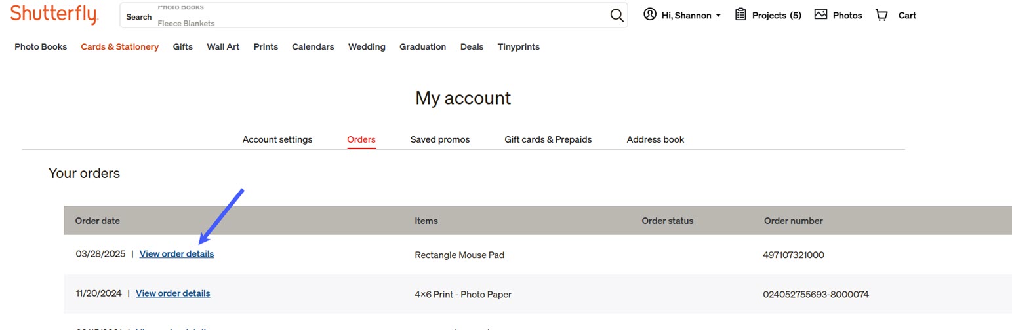Screen dimensions: 1012x330
Task: Click the Order number column header
Action: (x=794, y=221)
